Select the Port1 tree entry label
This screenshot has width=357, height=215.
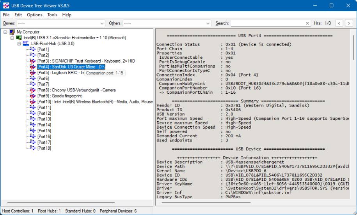(43, 49)
